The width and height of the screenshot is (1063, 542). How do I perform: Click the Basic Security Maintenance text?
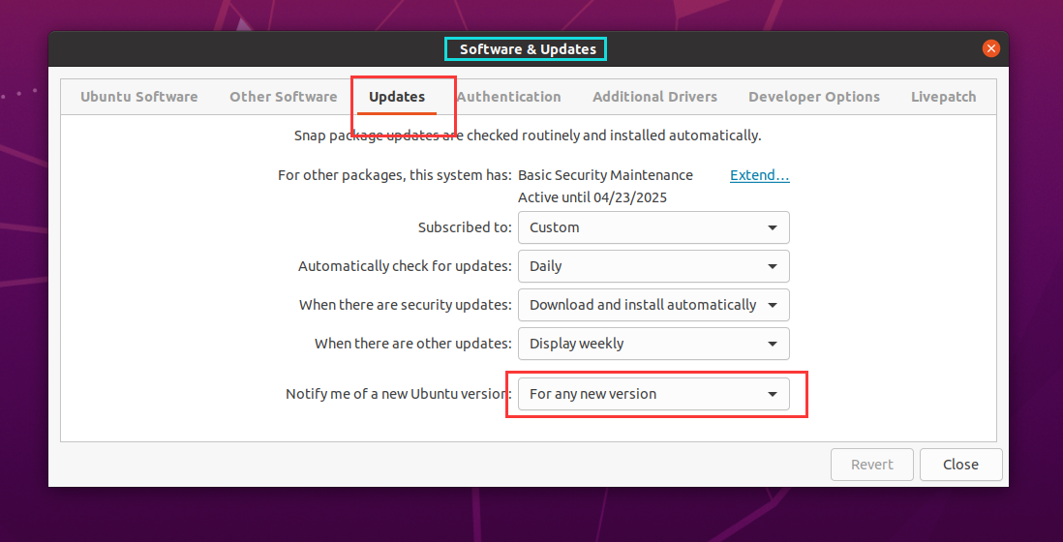pyautogui.click(x=605, y=175)
